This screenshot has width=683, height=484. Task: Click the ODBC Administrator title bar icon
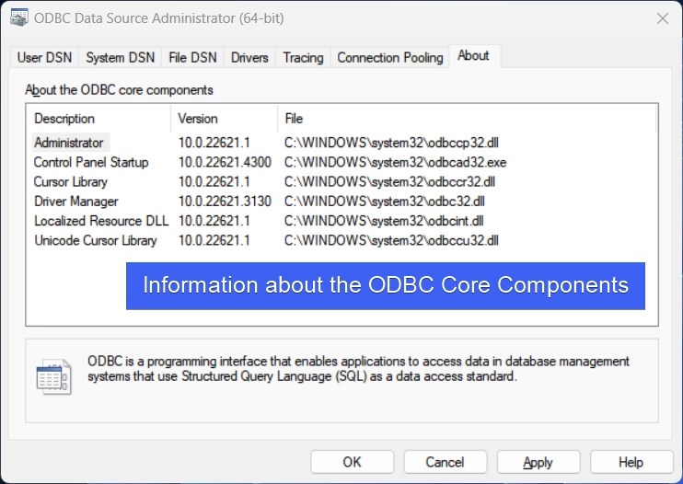pyautogui.click(x=19, y=17)
